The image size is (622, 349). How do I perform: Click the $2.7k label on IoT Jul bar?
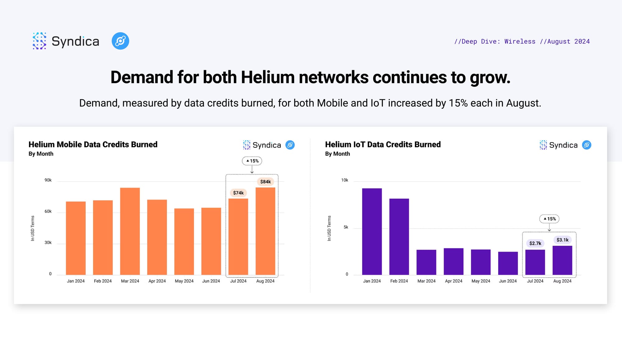click(535, 244)
